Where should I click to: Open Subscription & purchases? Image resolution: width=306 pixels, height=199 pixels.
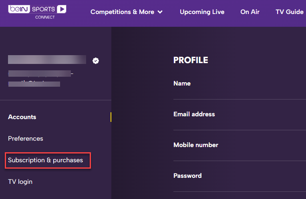click(x=46, y=160)
